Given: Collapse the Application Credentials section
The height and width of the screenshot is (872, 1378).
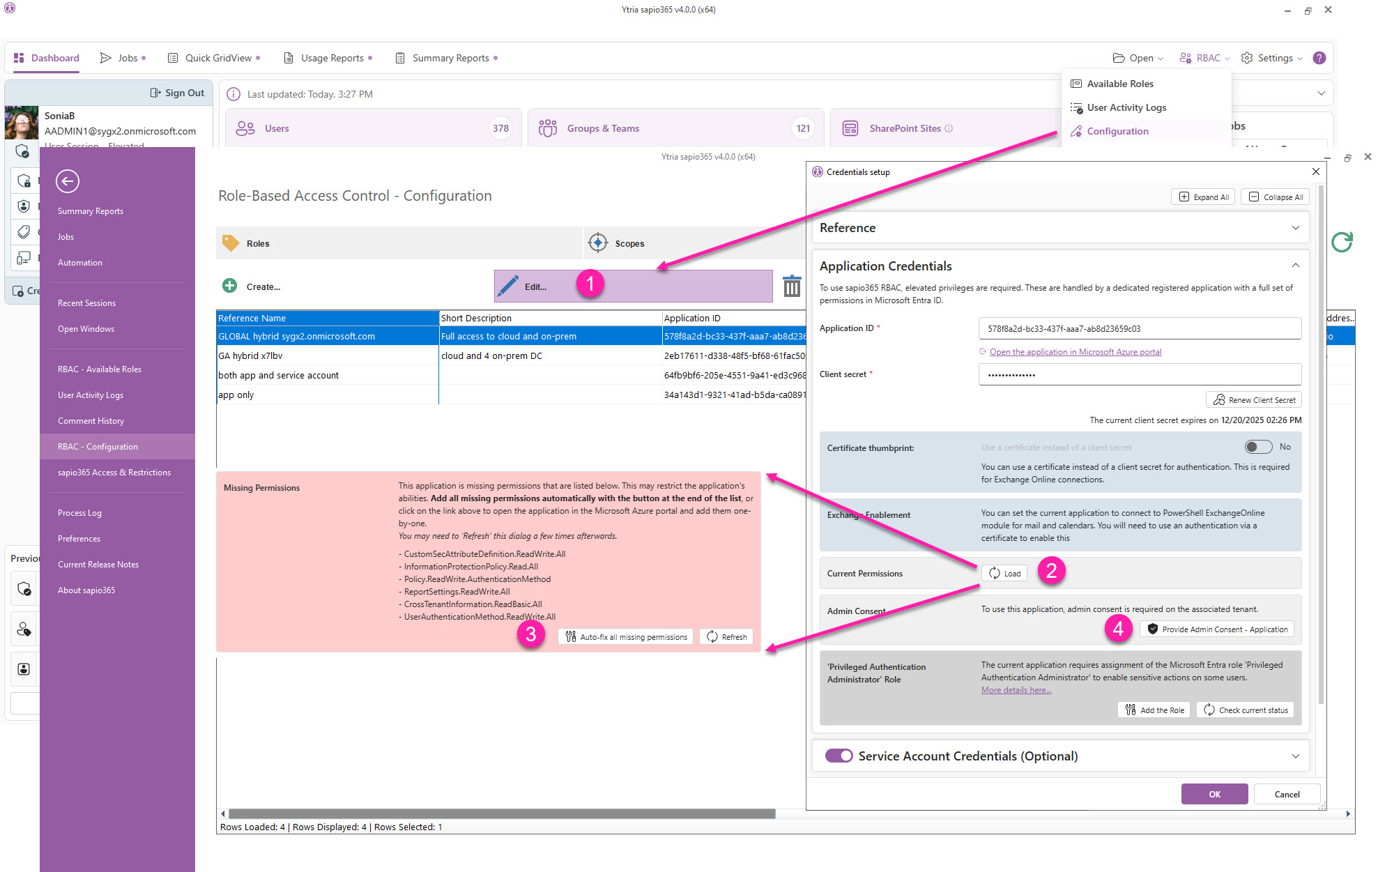Looking at the screenshot, I should (x=1295, y=266).
